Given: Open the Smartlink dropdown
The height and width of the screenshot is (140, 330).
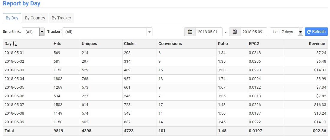Looking at the screenshot, I should click(x=42, y=32).
